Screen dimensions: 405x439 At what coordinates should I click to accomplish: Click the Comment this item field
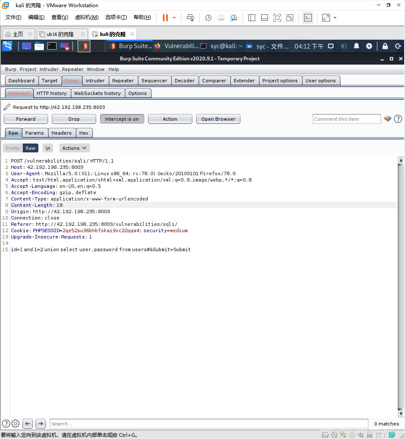click(x=346, y=119)
